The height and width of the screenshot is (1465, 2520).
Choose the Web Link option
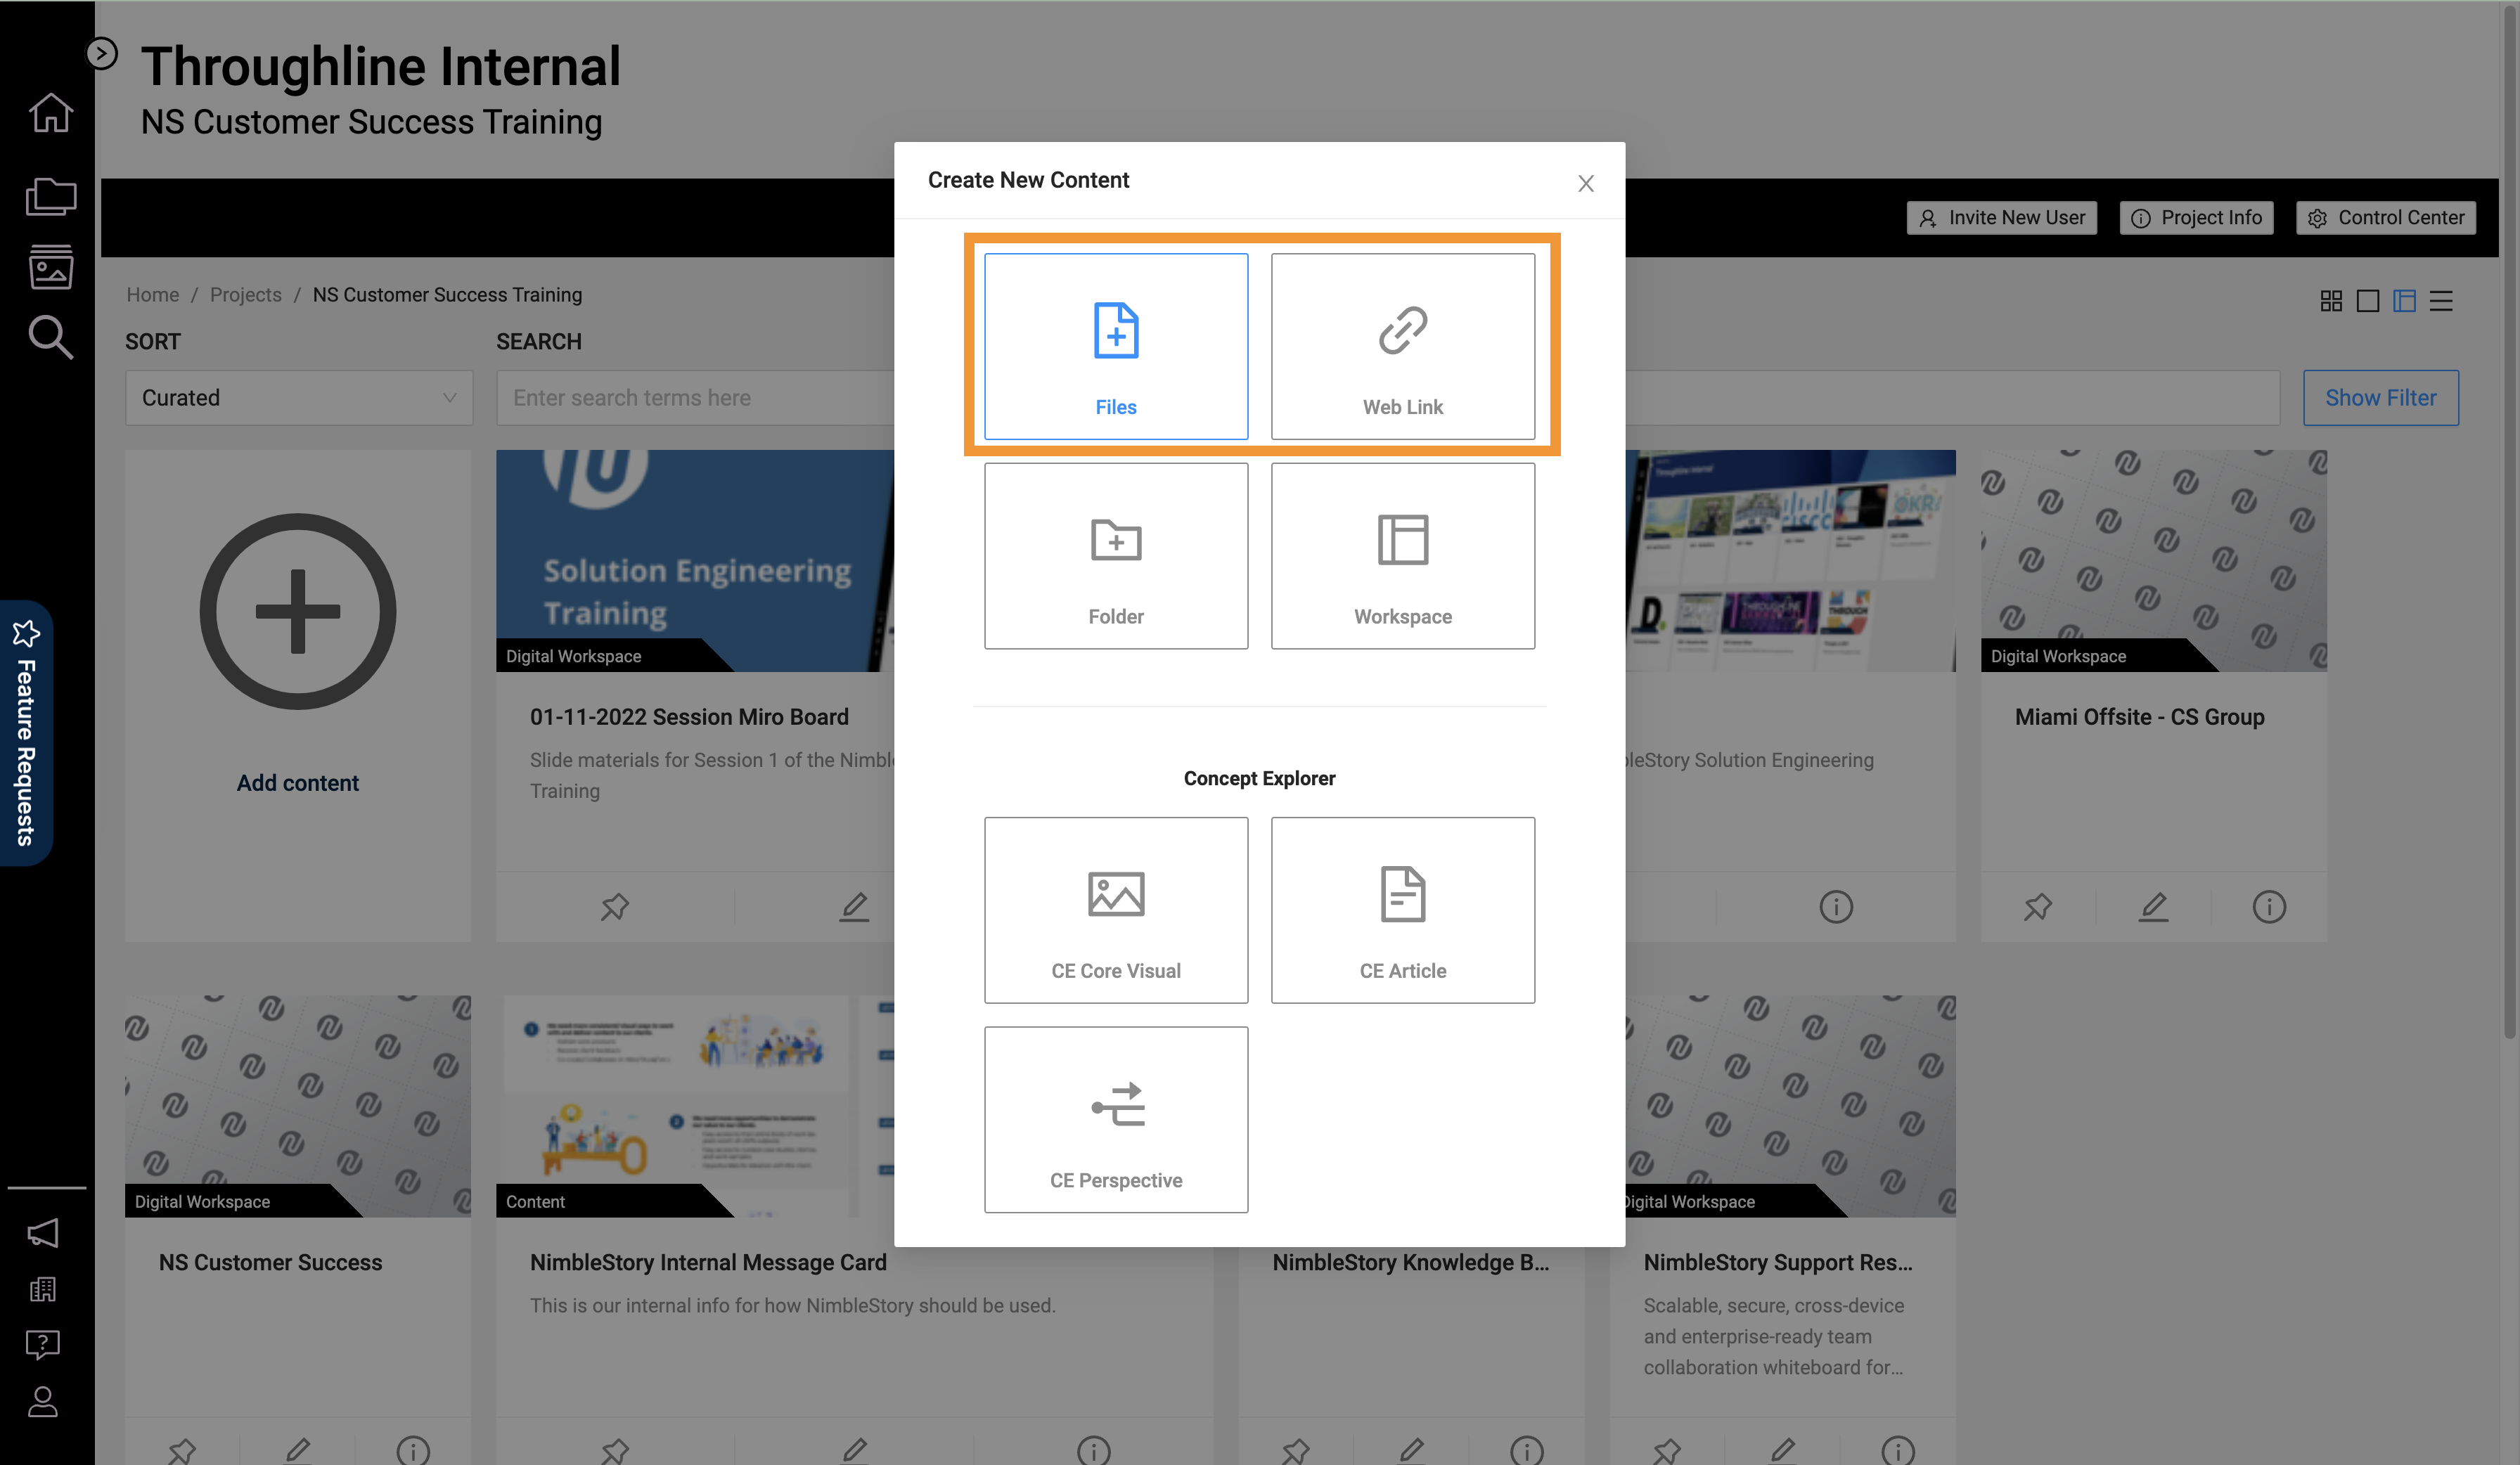1402,346
